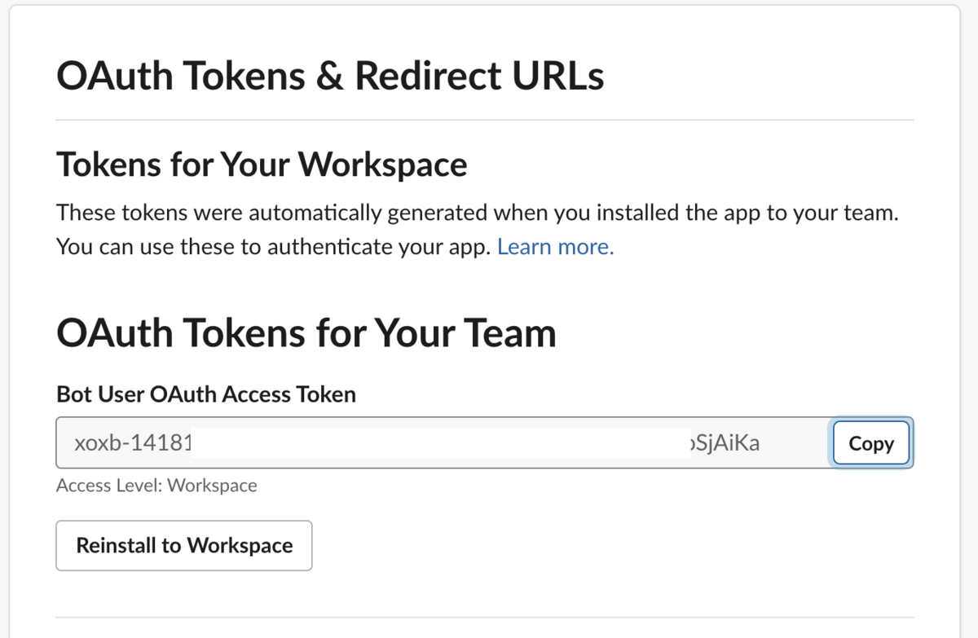
Task: Click the word Workspace in the Reinstall button
Action: pos(240,545)
